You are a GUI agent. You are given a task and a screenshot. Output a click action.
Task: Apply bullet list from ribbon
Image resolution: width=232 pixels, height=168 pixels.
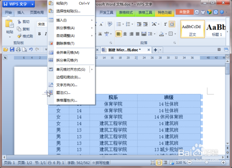(119, 24)
